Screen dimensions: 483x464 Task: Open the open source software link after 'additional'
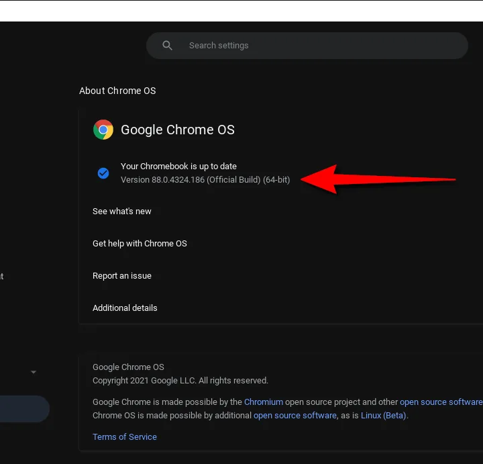point(294,416)
